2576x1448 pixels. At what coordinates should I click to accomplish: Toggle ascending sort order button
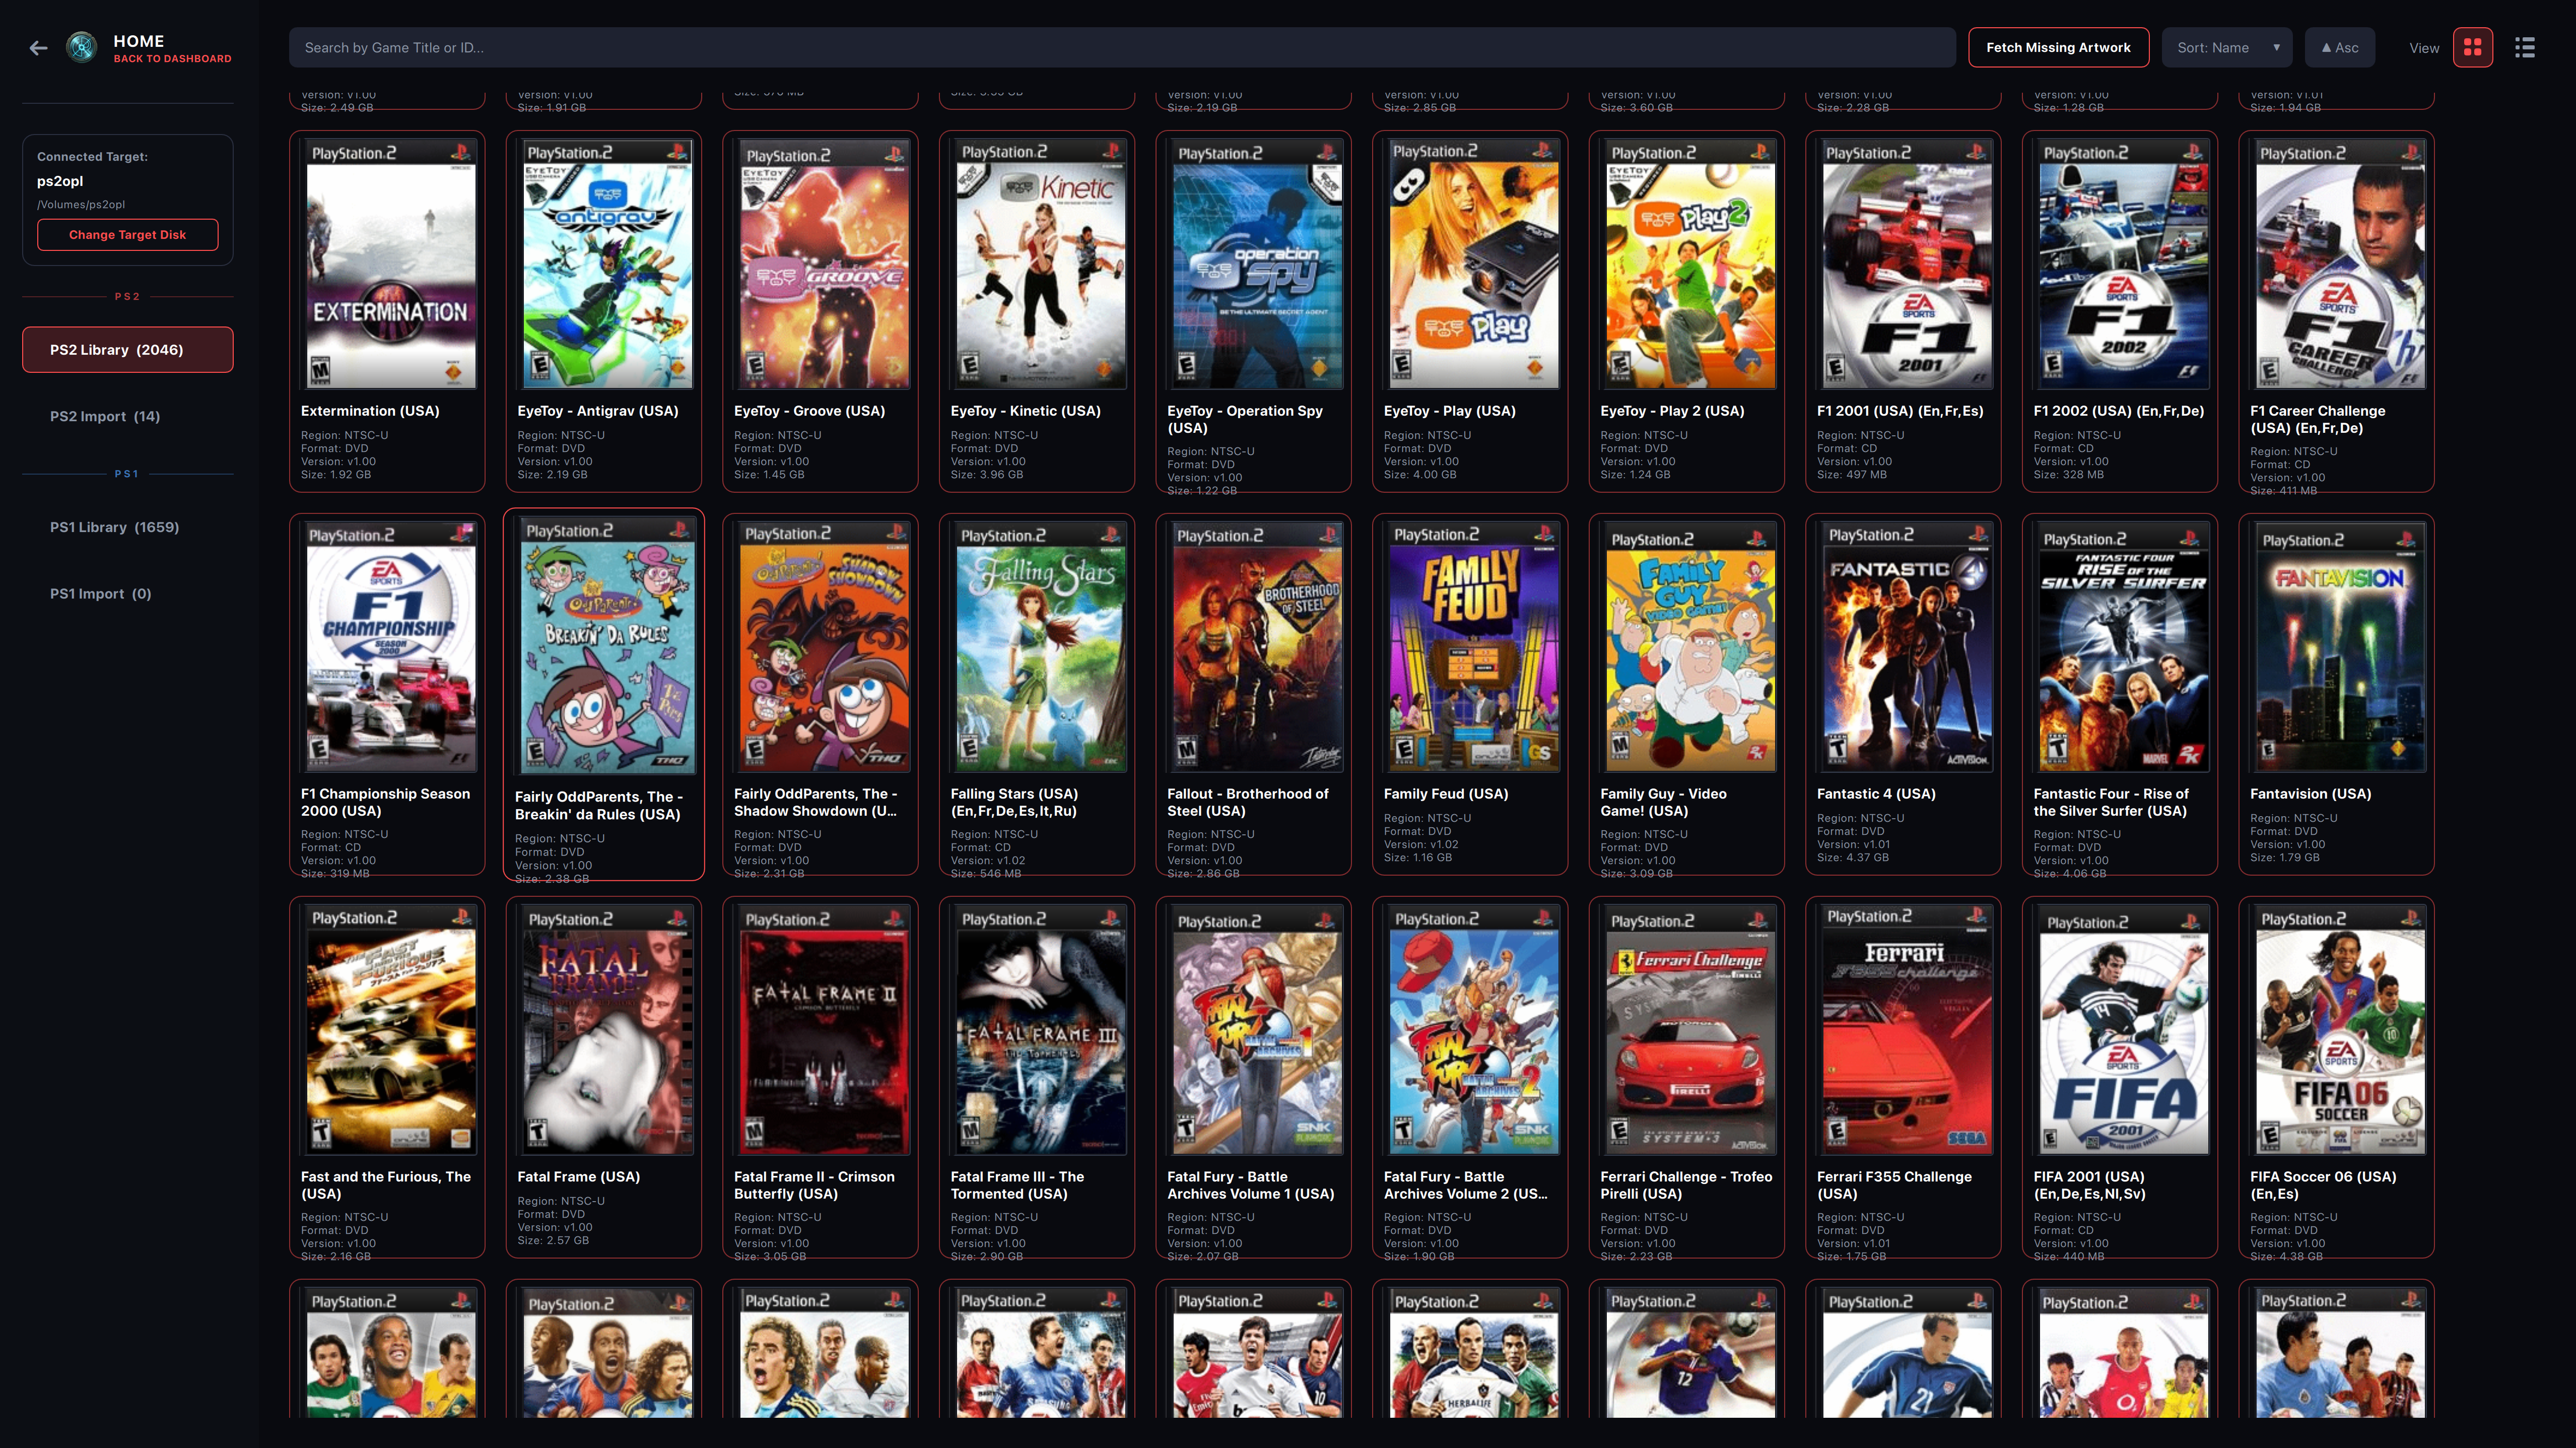coord(2340,47)
